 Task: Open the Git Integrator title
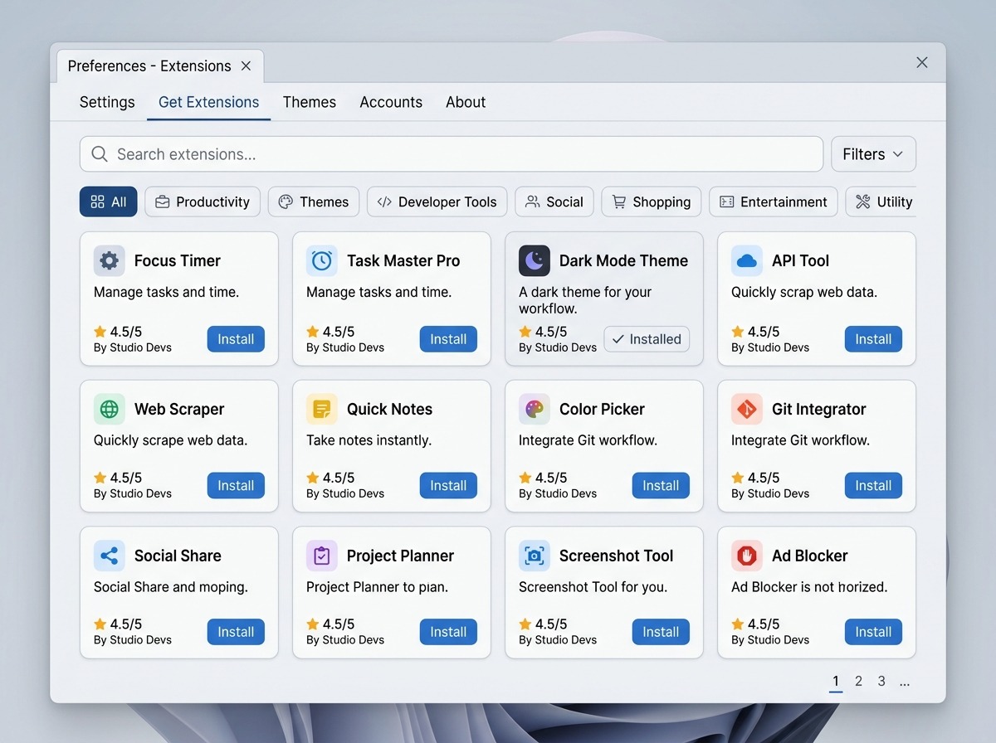coord(819,409)
